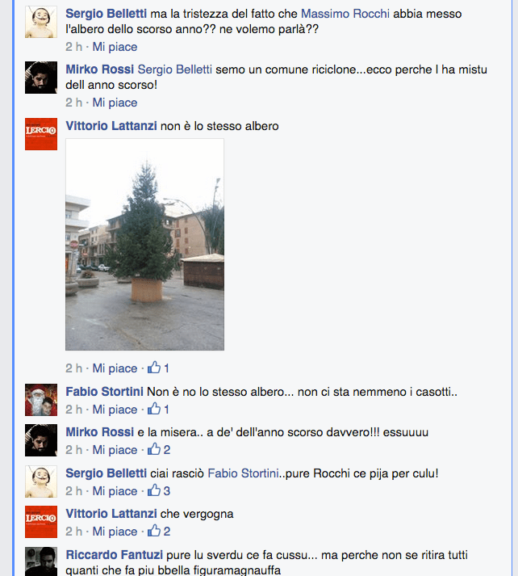
Task: Click the Sergio Belletti mention in Mirko Rossi's comment
Action: (175, 69)
